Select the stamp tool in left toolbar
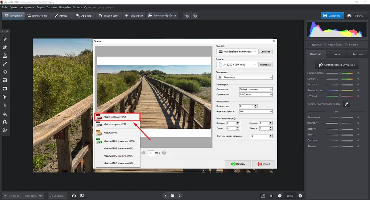The height and width of the screenshot is (200, 370). point(5,55)
